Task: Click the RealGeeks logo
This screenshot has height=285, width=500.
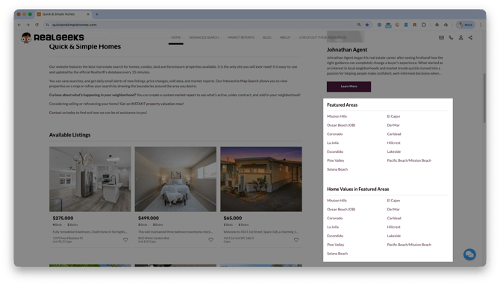Action: (53, 37)
